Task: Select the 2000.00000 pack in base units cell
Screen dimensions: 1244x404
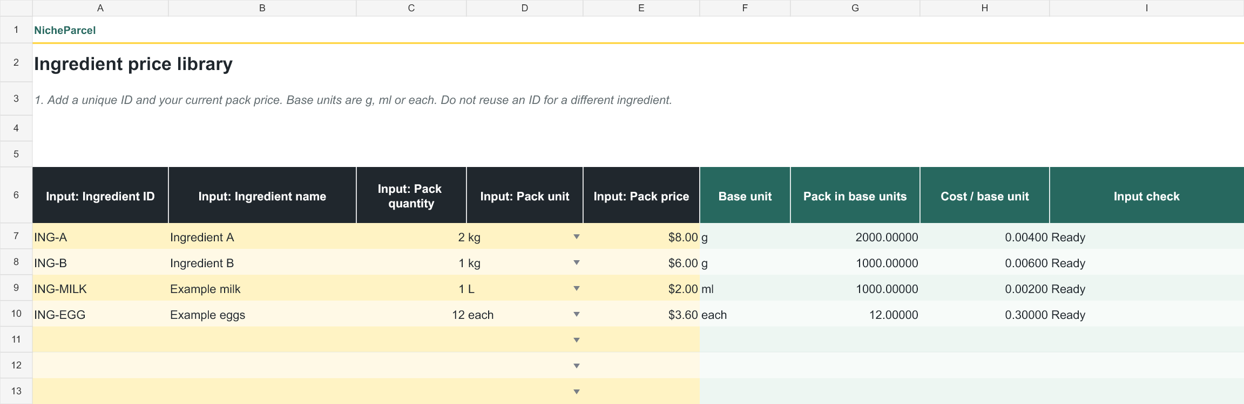Action: (x=855, y=236)
